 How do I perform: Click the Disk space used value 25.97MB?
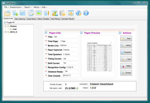70,88
